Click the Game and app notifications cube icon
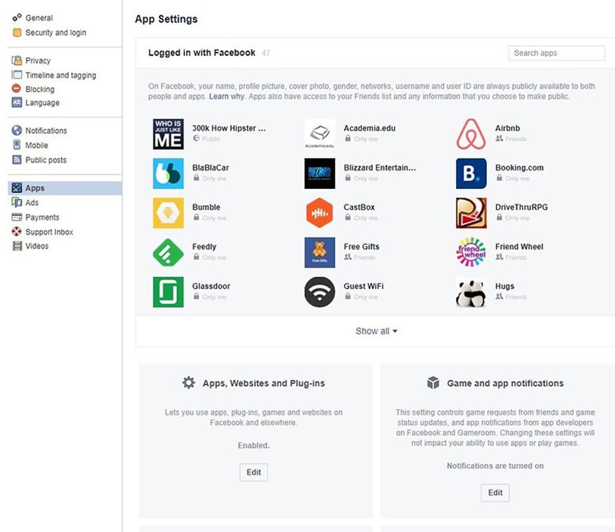 (x=433, y=383)
